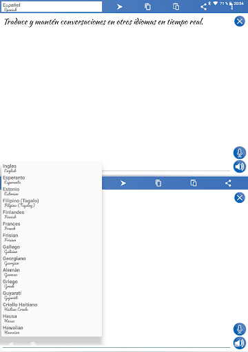248x352 pixels.
Task: Clear the lower text panel with X button
Action: pos(240,198)
